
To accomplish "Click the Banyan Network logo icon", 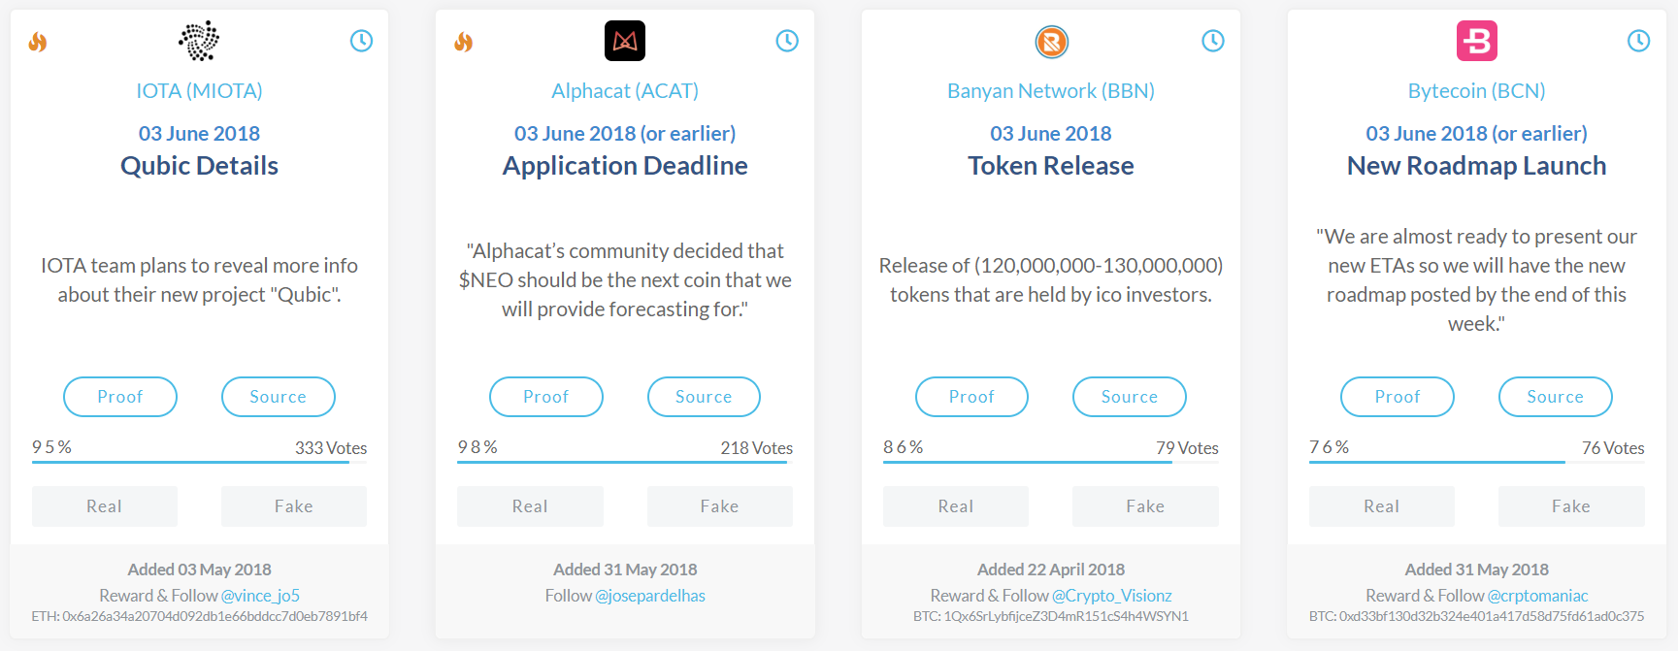I will pyautogui.click(x=1051, y=42).
